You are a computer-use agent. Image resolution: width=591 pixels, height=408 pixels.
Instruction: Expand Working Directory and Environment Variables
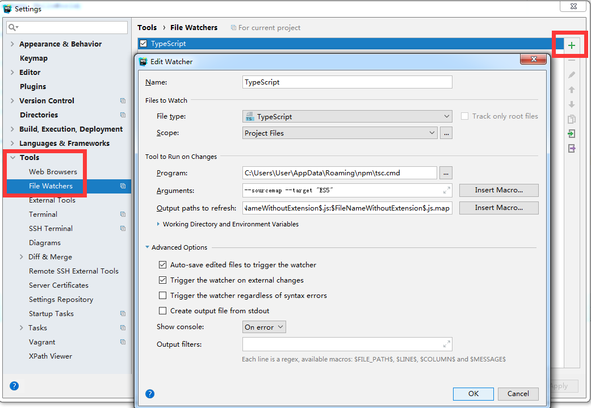(158, 224)
